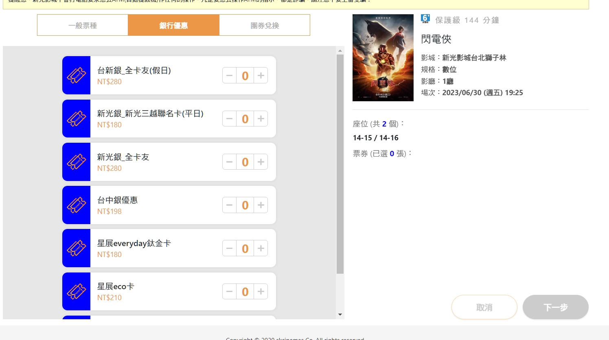Open the 團券兌換 tab
Screen dimensions: 609x340
click(x=265, y=25)
